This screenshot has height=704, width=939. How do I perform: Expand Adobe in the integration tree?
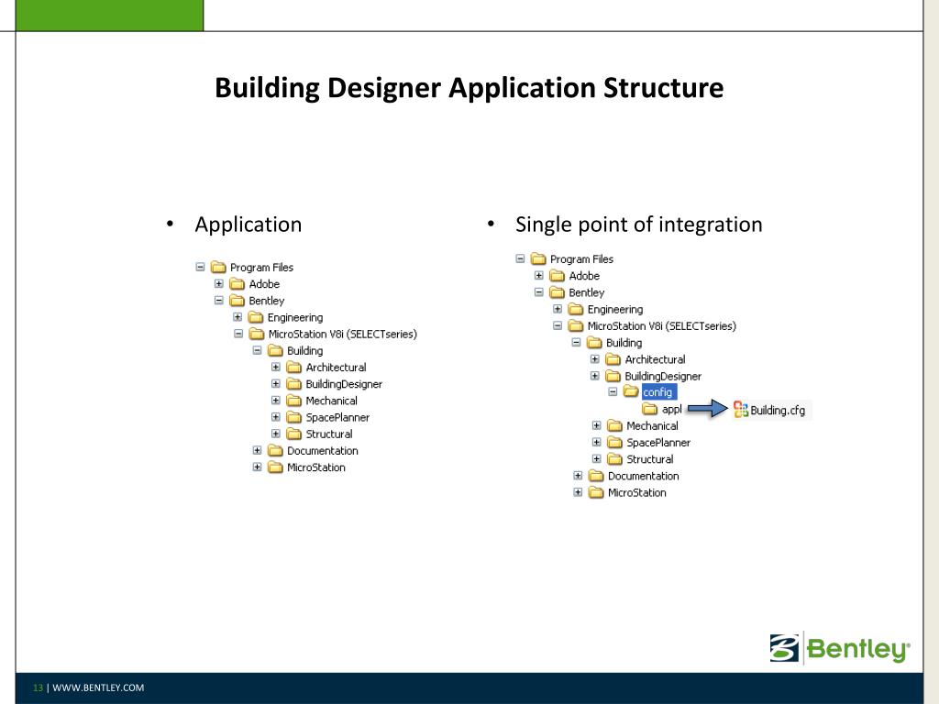pyautogui.click(x=539, y=275)
